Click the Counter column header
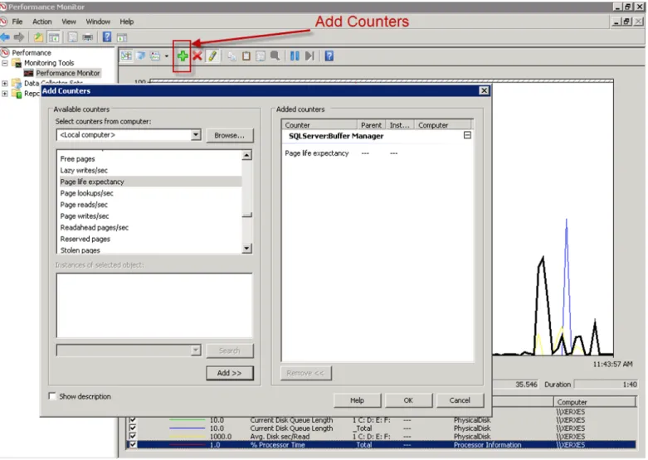This screenshot has height=460, width=648. coord(319,124)
